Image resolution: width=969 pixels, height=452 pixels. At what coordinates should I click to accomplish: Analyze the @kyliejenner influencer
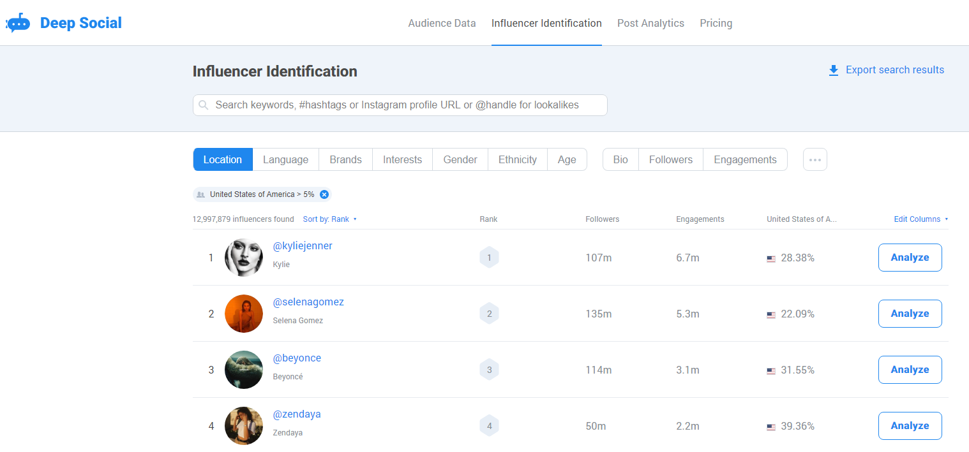click(x=910, y=258)
